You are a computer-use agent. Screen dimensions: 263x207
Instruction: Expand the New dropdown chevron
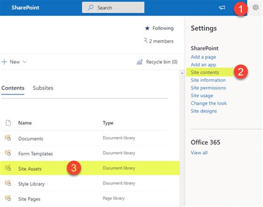tap(24, 62)
